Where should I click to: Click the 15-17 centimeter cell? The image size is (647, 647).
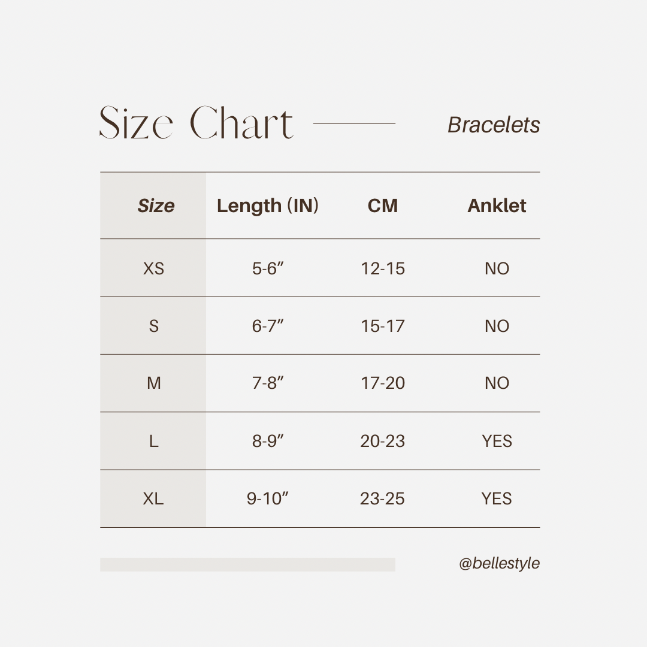point(383,326)
